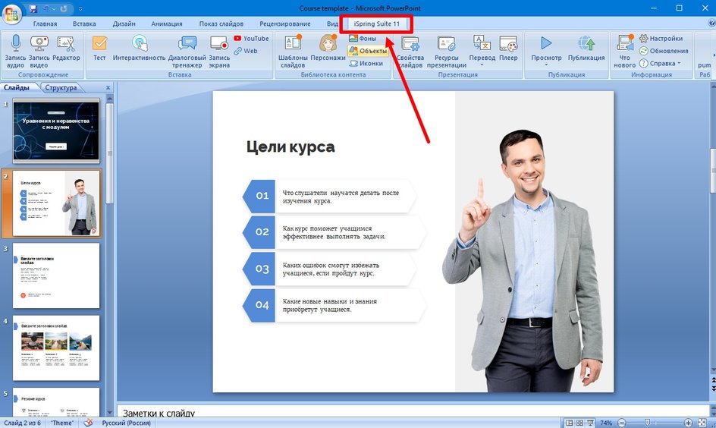This screenshot has width=716, height=428.
Task: Save presentation from quick access toolbar
Action: click(x=33, y=8)
